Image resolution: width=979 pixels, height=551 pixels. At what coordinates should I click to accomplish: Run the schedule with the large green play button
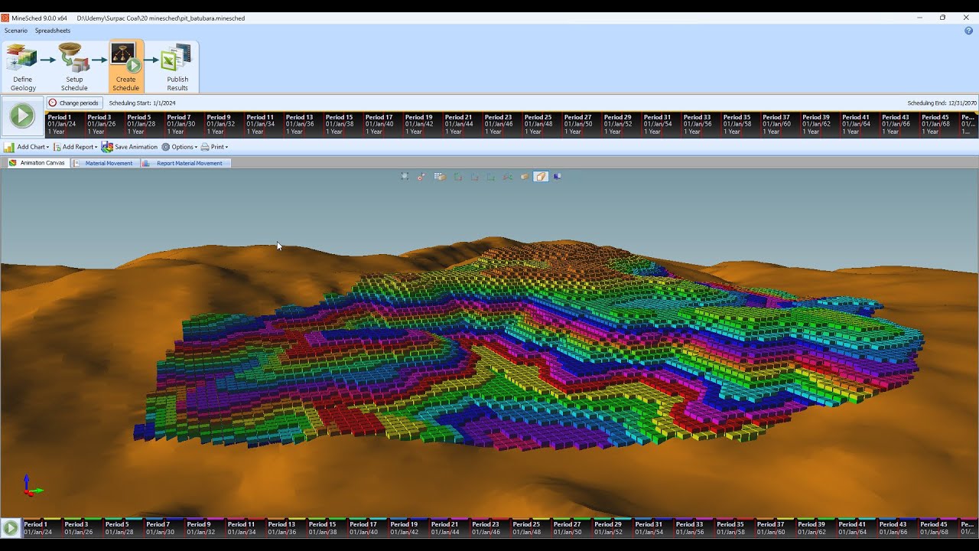point(22,116)
